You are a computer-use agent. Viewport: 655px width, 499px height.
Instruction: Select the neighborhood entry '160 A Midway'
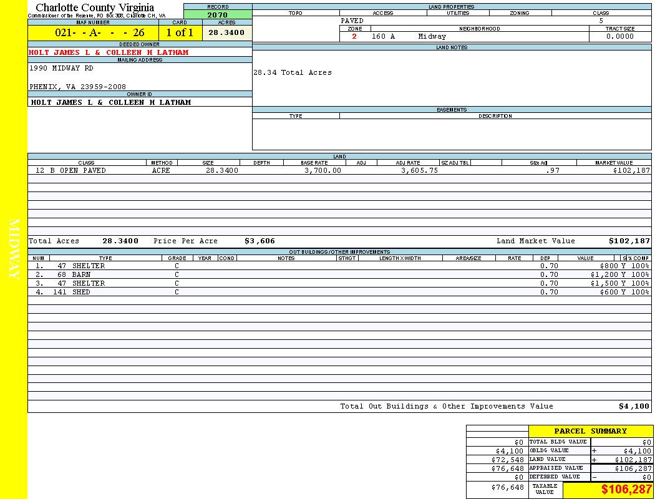(409, 36)
